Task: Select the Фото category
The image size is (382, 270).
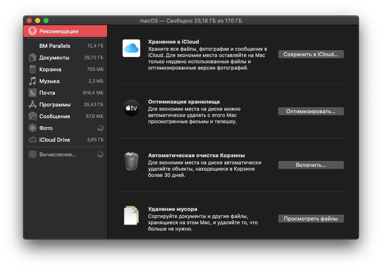Action: (65, 128)
